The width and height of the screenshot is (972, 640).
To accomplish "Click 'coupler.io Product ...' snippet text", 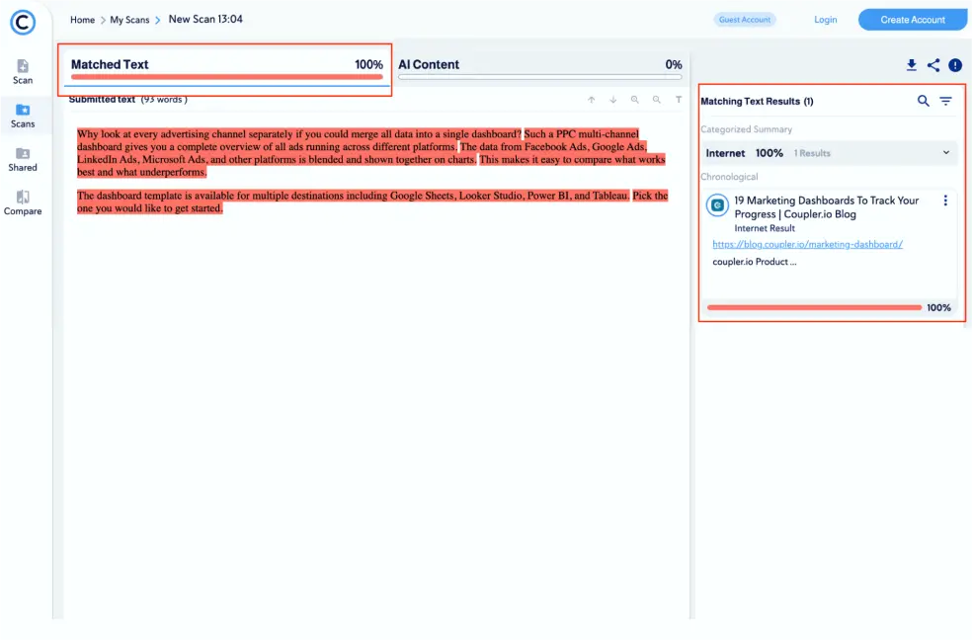I will 755,262.
